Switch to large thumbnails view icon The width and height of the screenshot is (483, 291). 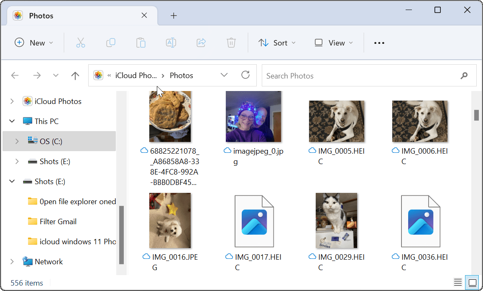pyautogui.click(x=473, y=282)
